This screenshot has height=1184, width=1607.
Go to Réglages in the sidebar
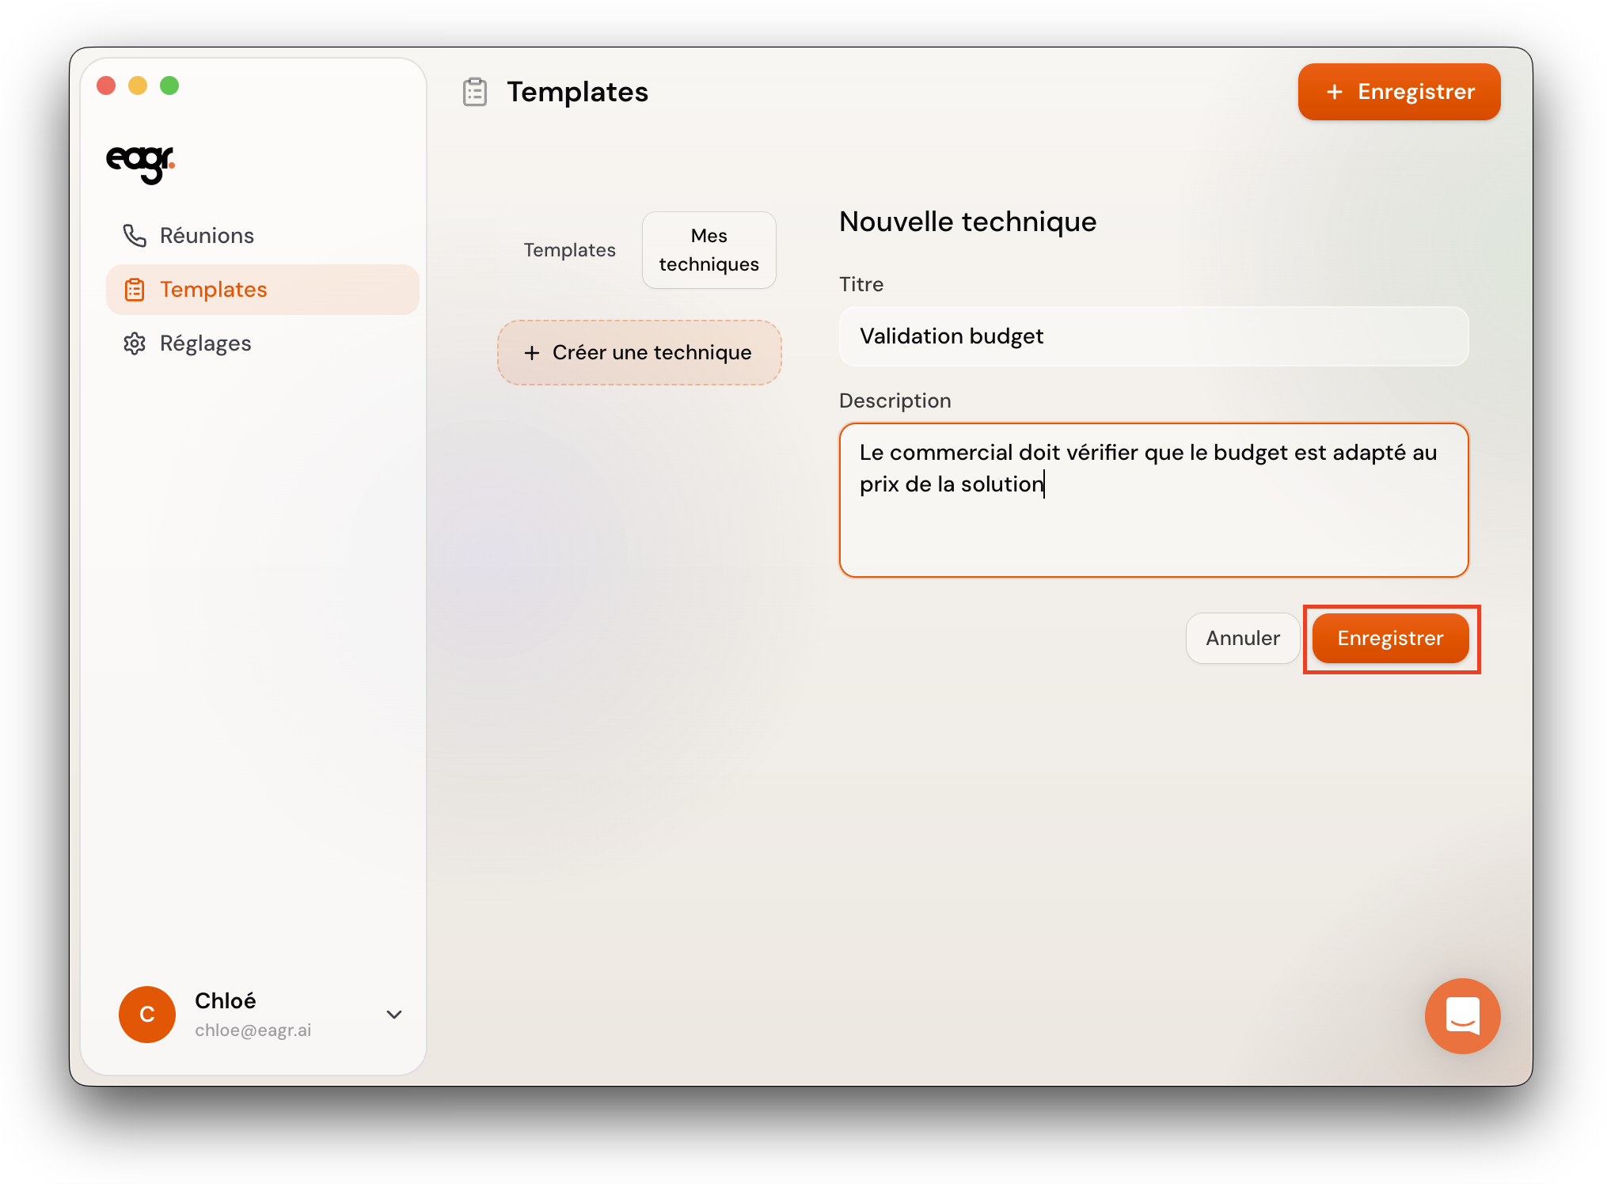(205, 343)
